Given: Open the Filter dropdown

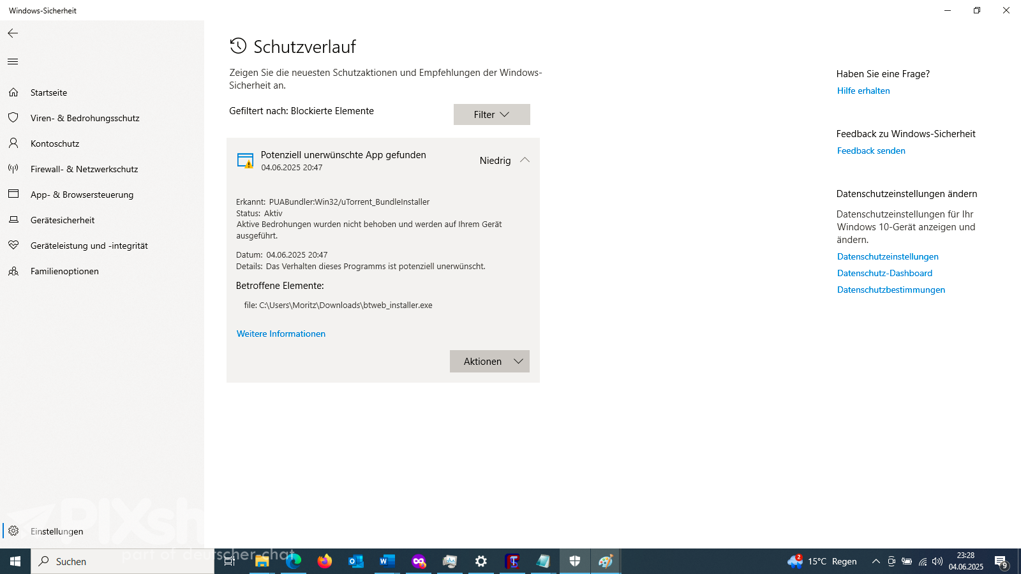Looking at the screenshot, I should coord(491,115).
